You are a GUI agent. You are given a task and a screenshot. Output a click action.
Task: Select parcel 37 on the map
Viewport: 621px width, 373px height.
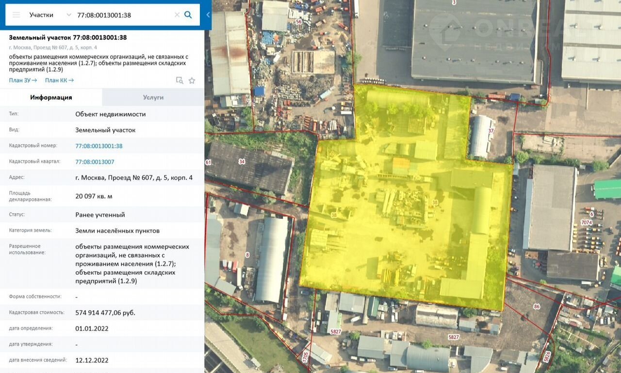click(x=482, y=137)
